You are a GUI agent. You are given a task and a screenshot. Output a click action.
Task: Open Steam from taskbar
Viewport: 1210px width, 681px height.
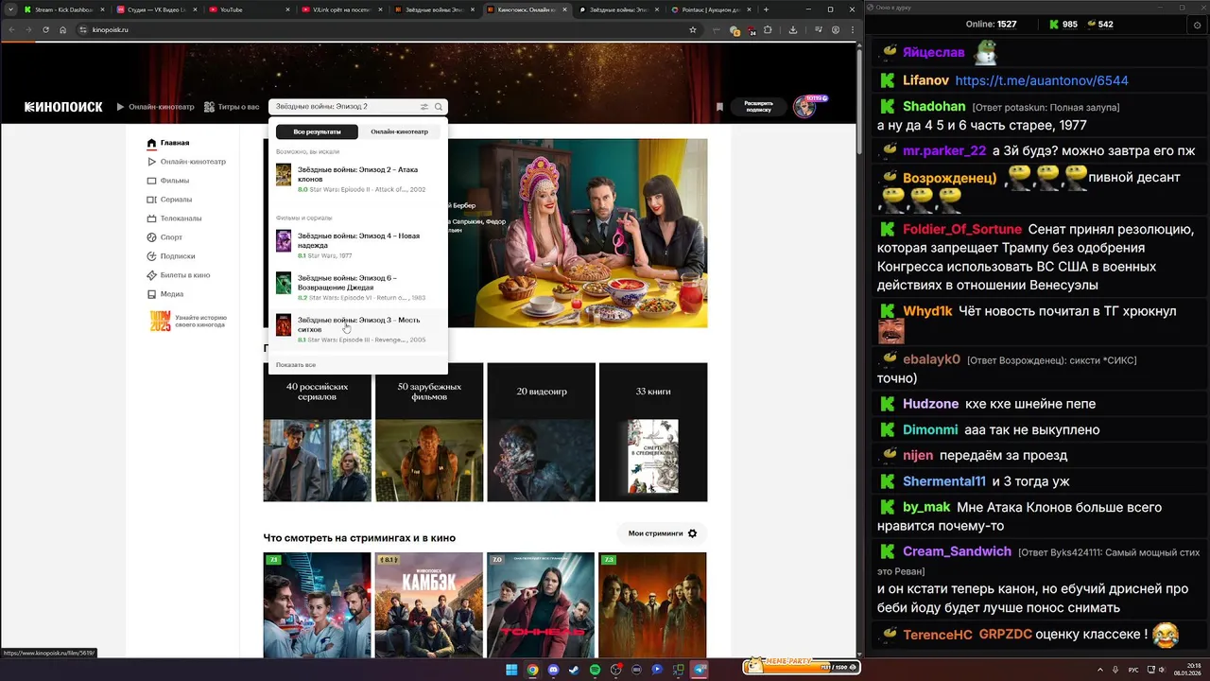pos(574,670)
